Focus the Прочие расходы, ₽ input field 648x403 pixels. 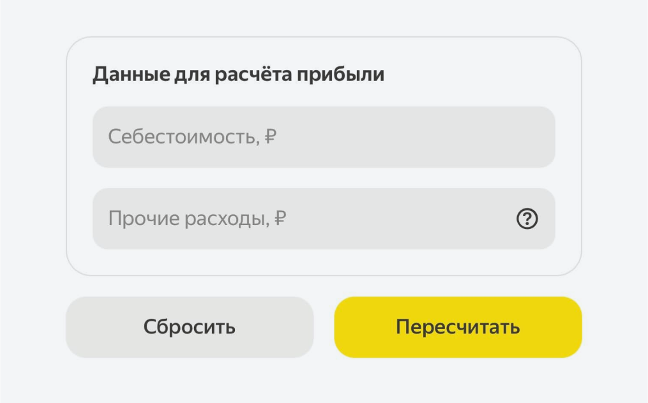pos(324,219)
